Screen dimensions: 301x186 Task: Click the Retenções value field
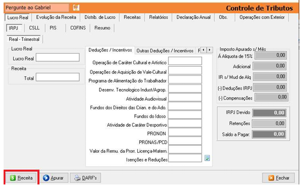pos(269,123)
